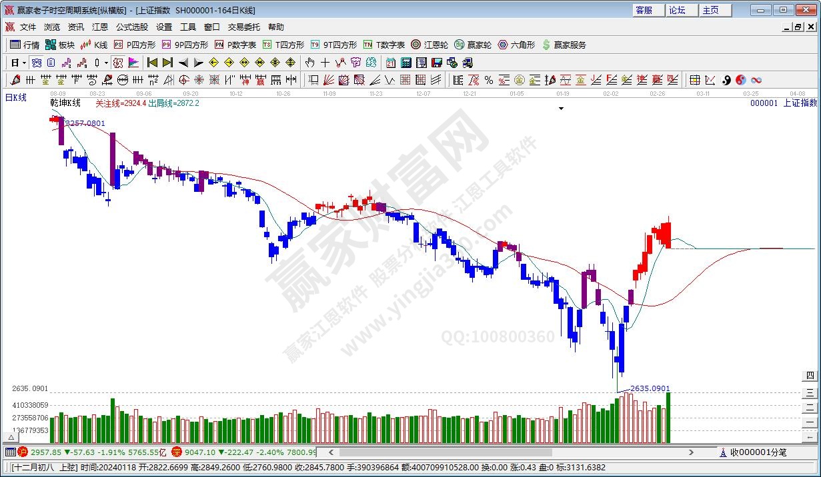Viewport: 821px width, 477px height.
Task: Open the calculator icon in toolbar
Action: (x=405, y=63)
